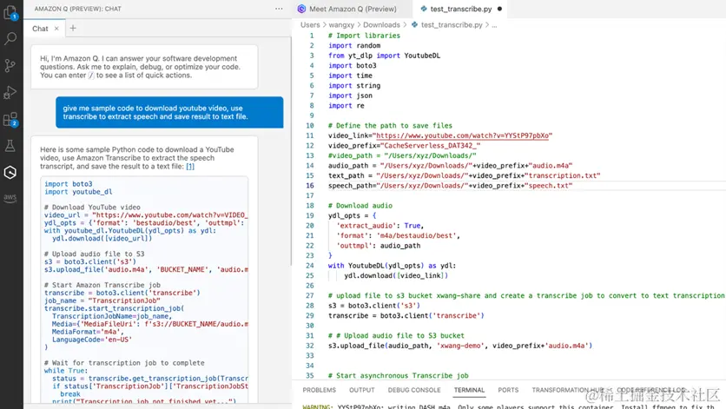Open the PORTS panel tab
This screenshot has width=726, height=409.
508,390
